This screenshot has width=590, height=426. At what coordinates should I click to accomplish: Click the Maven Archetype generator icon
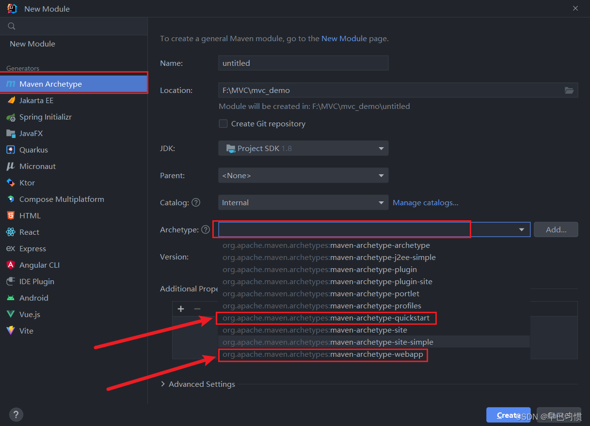click(x=11, y=84)
